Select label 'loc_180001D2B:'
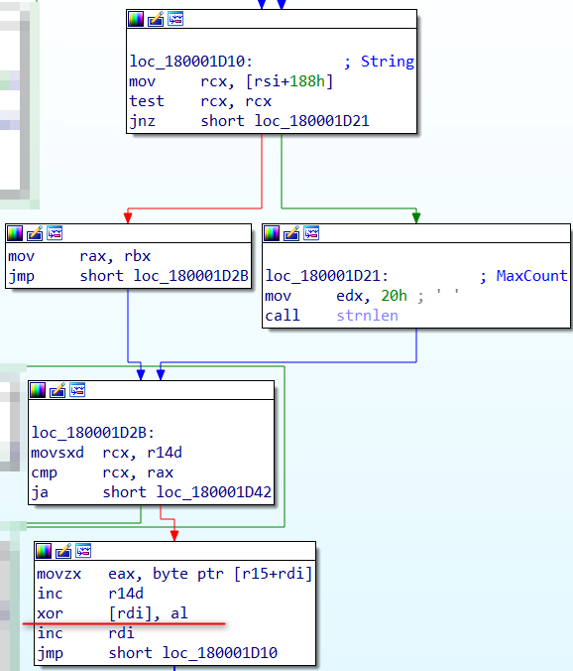This screenshot has width=573, height=671. pos(93,433)
